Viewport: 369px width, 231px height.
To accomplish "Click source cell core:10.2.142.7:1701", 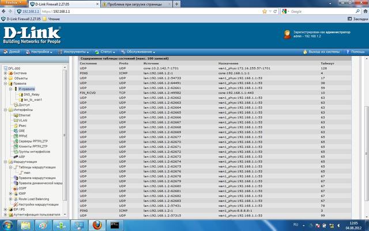I will tap(161, 68).
